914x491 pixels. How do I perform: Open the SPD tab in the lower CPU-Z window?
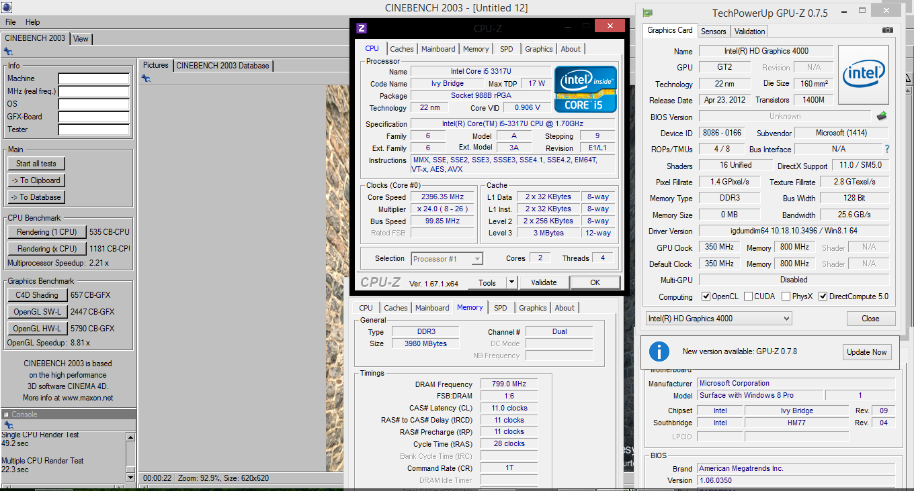(x=501, y=308)
